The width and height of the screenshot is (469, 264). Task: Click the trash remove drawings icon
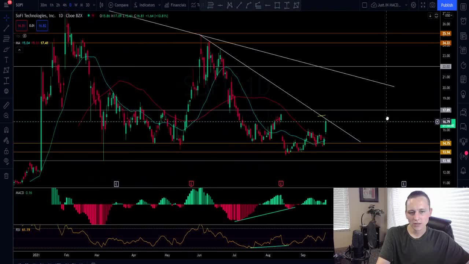(x=6, y=176)
